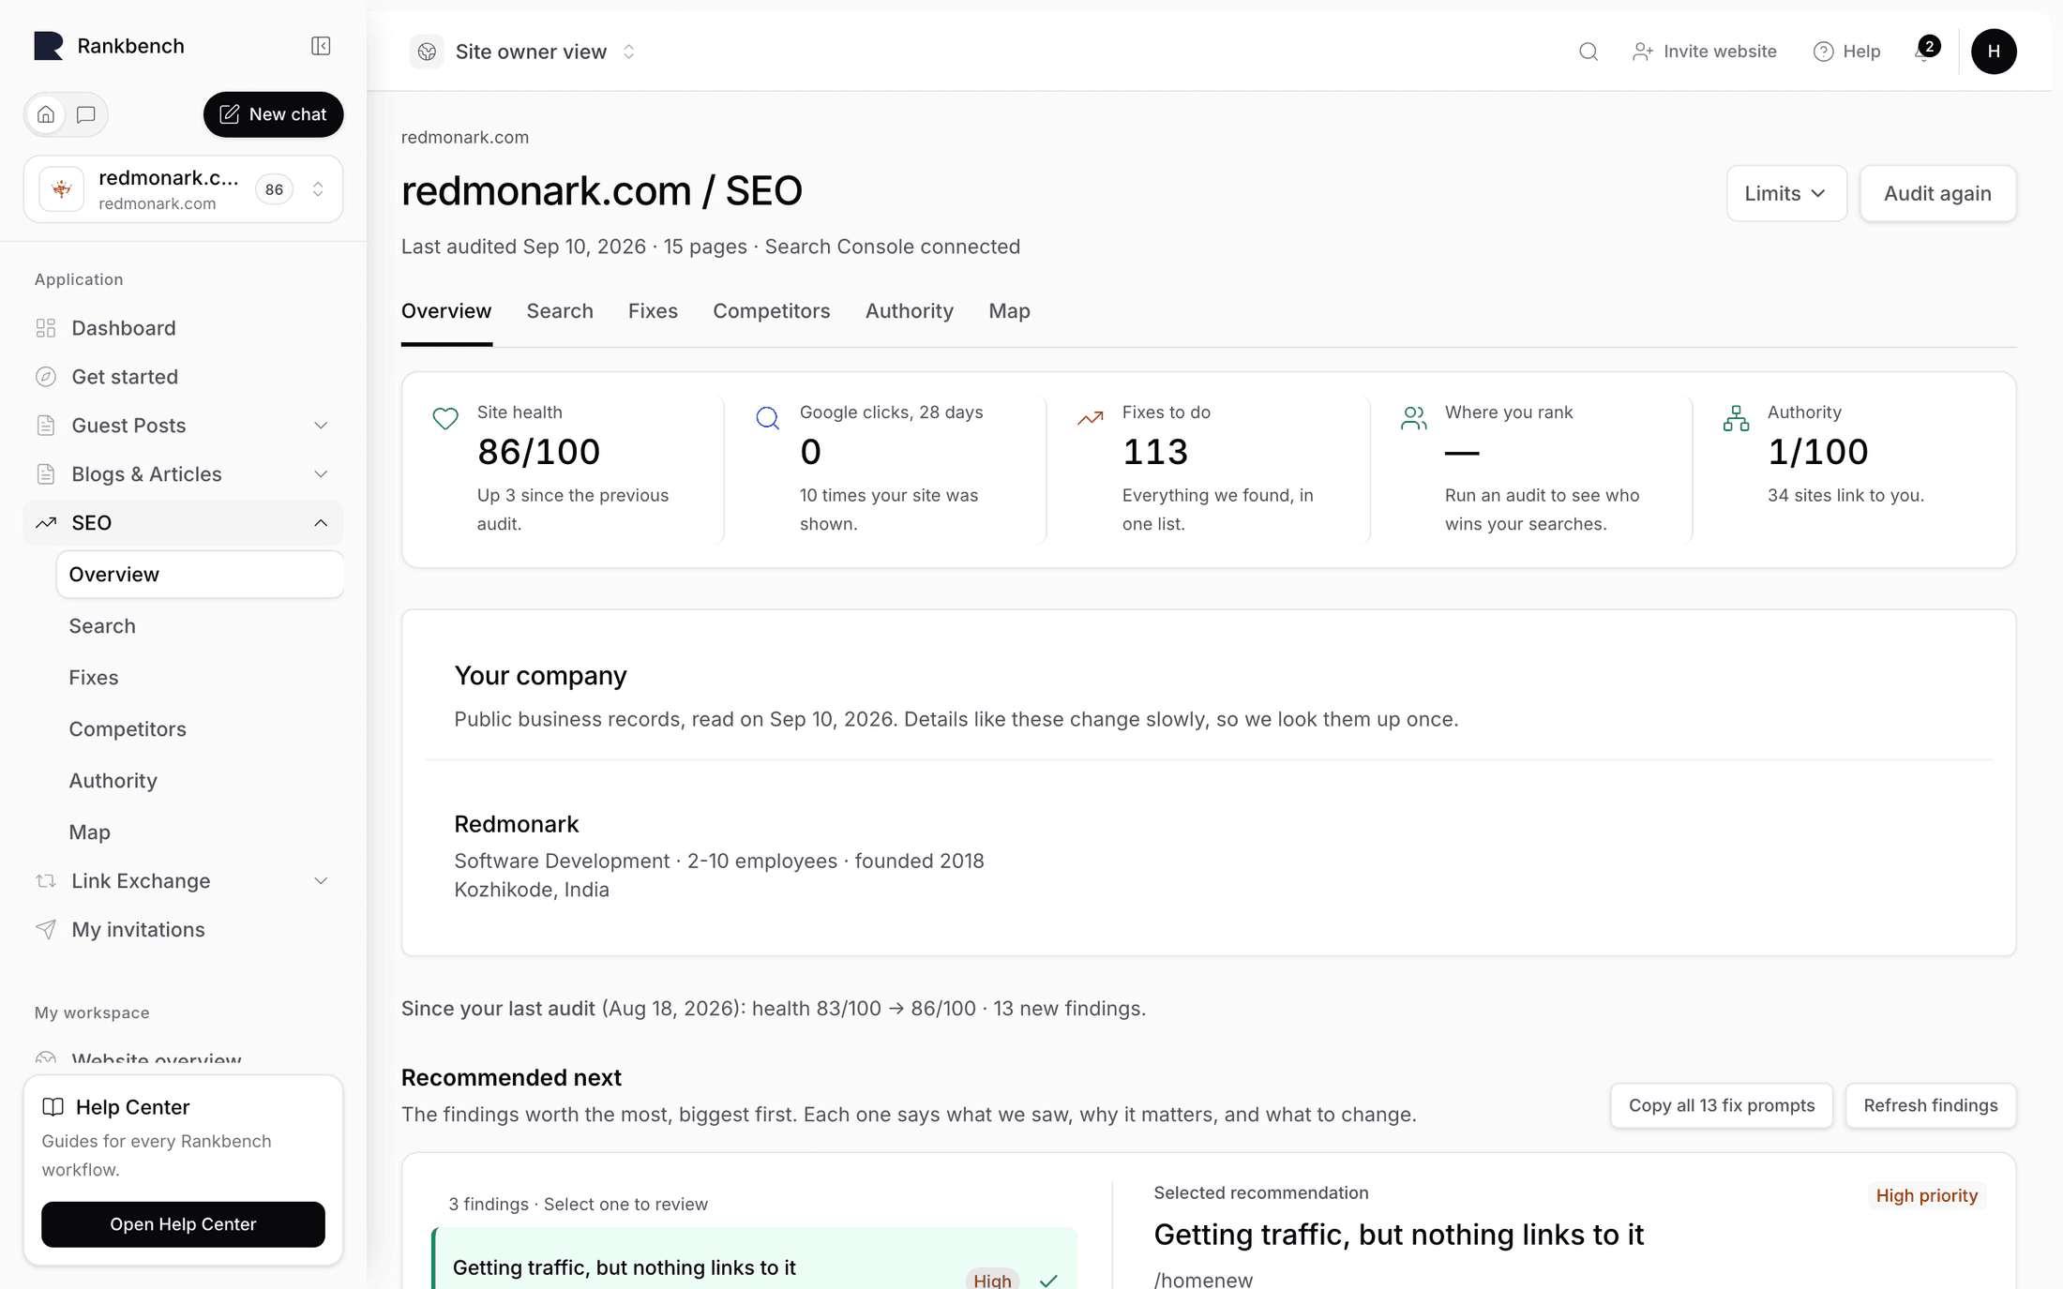Click the Where you rank people icon

coord(1413,418)
